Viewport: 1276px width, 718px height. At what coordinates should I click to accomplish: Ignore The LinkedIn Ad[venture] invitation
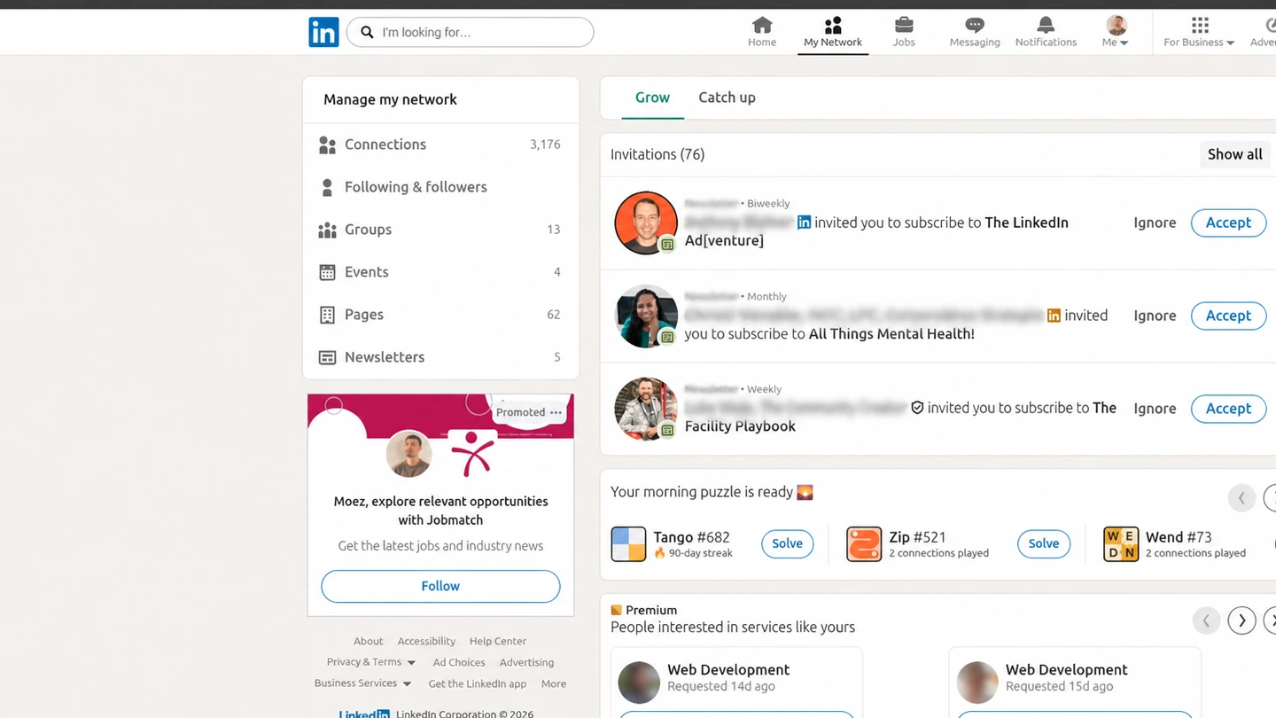pos(1155,222)
